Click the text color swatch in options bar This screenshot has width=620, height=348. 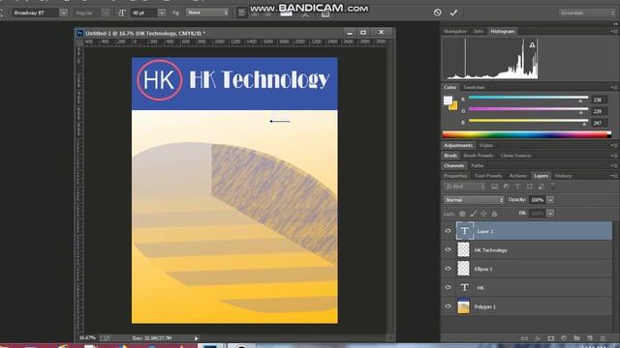pos(287,14)
